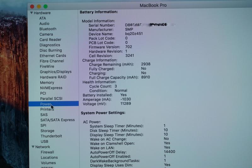The image size is (252, 168).
Task: Open Diagnostics in the sidebar
Action: (50, 45)
